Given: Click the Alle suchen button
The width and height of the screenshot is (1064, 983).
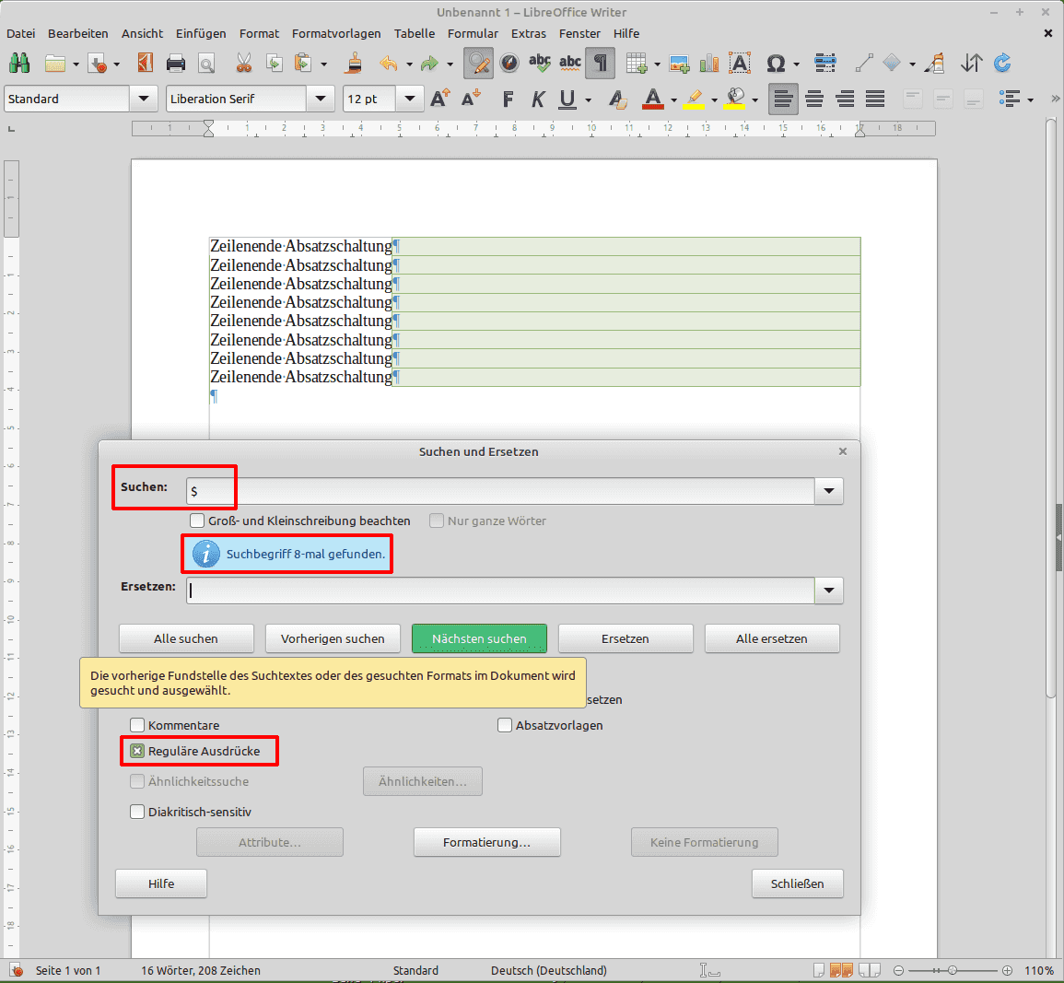Looking at the screenshot, I should point(186,639).
